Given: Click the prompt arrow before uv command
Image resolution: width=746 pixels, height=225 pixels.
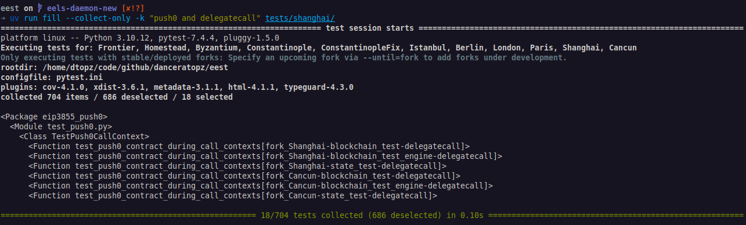Looking at the screenshot, I should (3, 17).
